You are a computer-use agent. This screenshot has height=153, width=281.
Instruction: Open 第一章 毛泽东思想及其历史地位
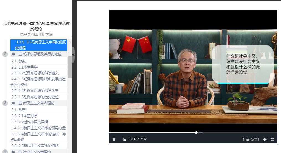coord(36,54)
